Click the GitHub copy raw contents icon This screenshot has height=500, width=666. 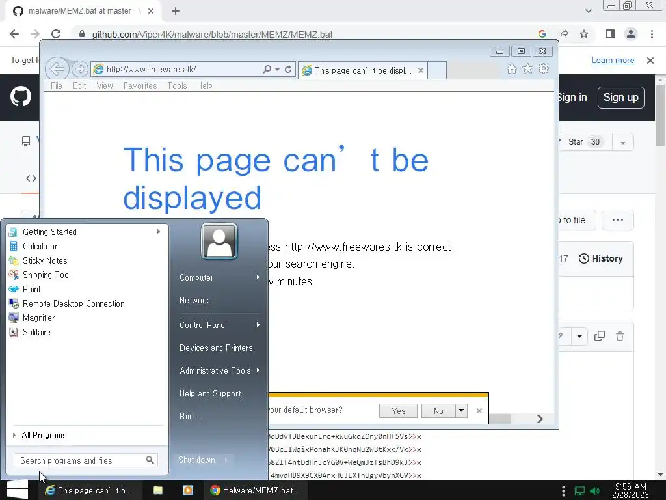[599, 337]
